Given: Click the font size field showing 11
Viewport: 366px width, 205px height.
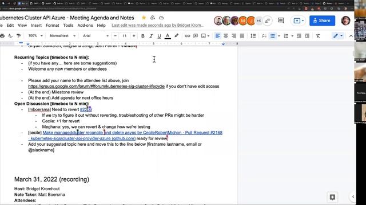Looking at the screenshot, I should click(x=125, y=36).
